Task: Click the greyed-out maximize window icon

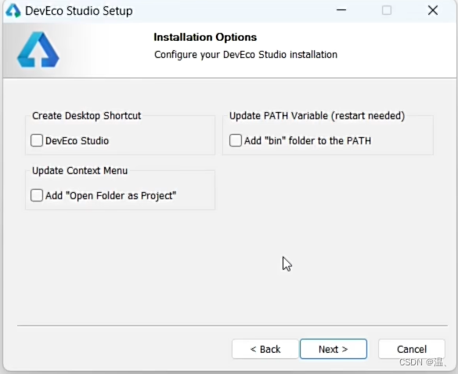Action: 387,10
